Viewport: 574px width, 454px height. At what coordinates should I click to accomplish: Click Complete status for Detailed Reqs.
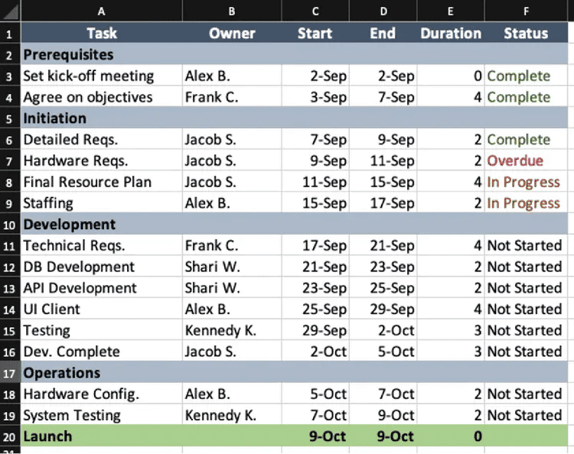coord(526,139)
